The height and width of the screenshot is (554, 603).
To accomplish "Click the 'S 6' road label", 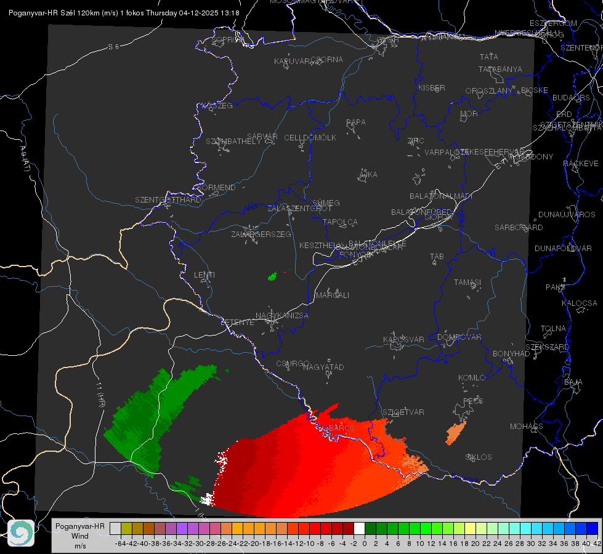I will [113, 47].
